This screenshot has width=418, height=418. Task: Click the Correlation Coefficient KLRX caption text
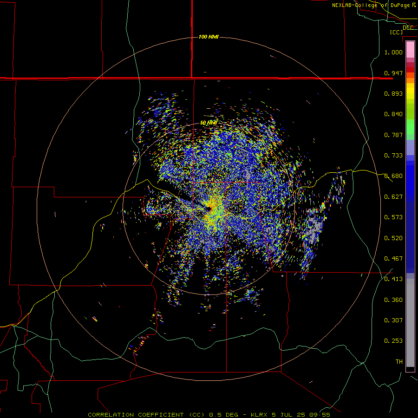(x=209, y=415)
